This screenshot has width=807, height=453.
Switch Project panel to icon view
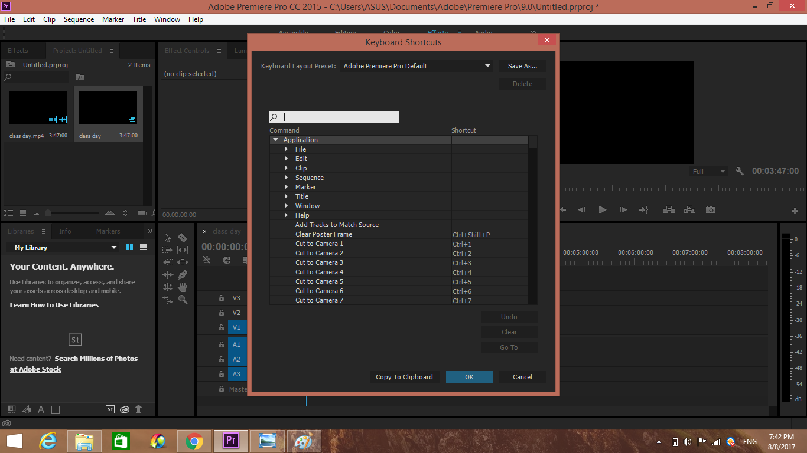(x=23, y=213)
